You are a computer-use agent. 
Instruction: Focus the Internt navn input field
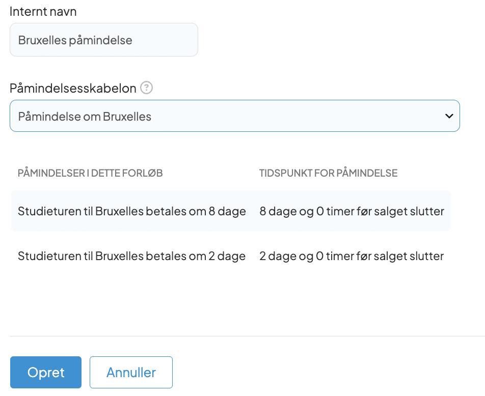coord(103,40)
